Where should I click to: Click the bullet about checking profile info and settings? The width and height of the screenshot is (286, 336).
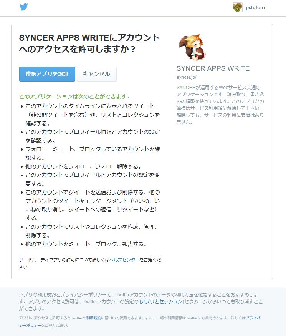[93, 136]
